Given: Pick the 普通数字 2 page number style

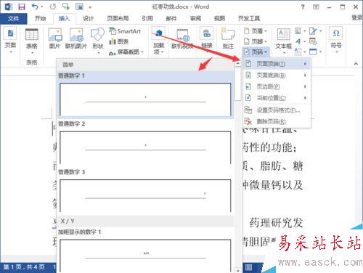Looking at the screenshot, I should (x=145, y=143).
